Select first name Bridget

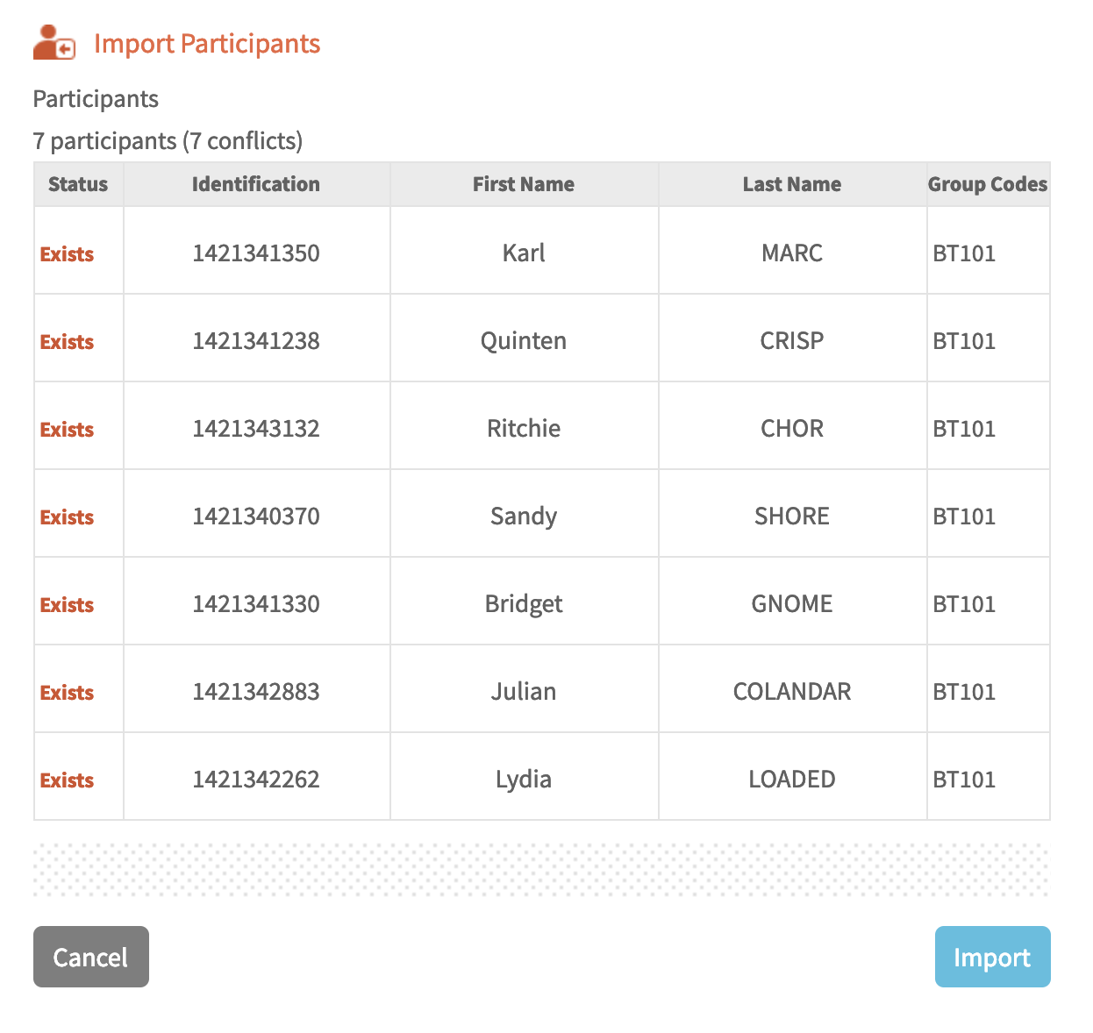click(x=524, y=604)
